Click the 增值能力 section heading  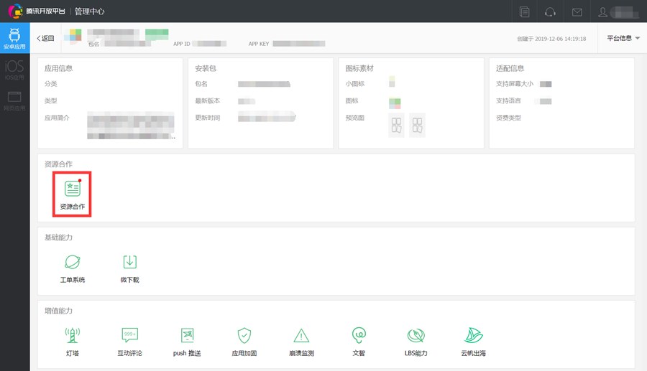coord(59,311)
